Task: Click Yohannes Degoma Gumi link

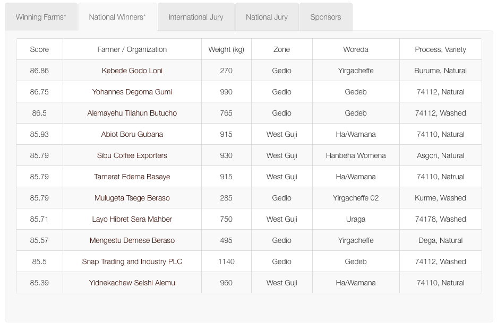Action: 132,92
